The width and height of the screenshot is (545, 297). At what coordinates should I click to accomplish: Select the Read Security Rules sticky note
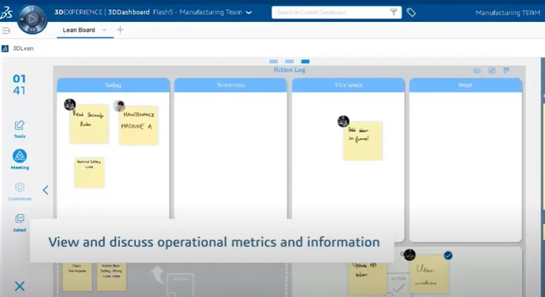[89, 123]
